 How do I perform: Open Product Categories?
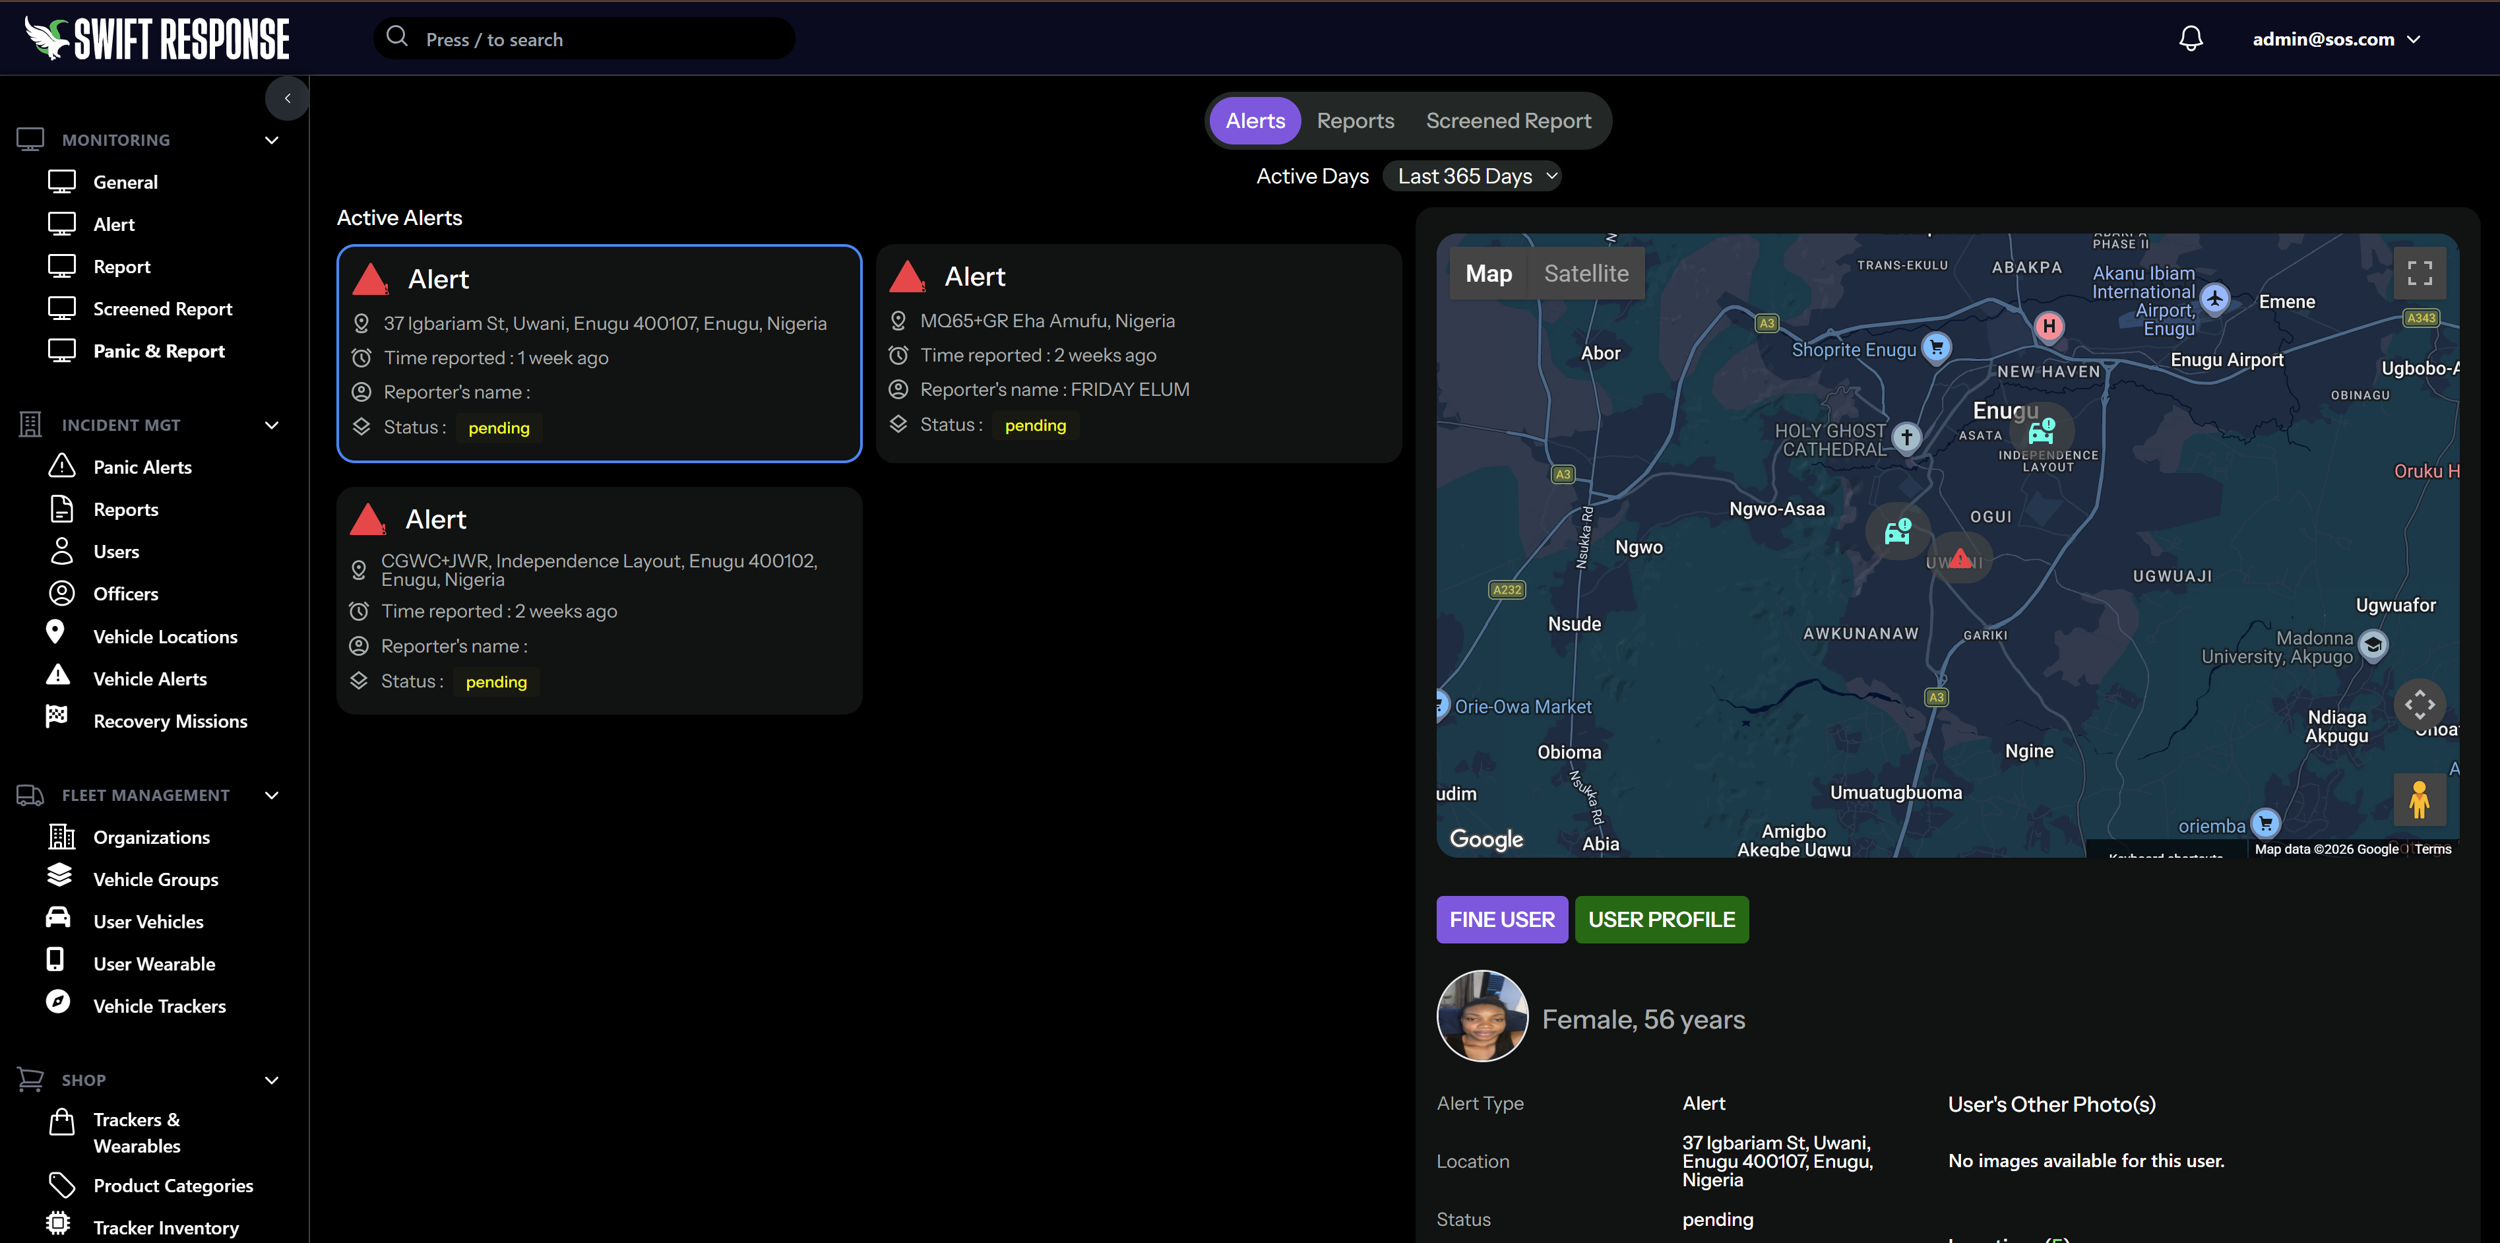(173, 1185)
